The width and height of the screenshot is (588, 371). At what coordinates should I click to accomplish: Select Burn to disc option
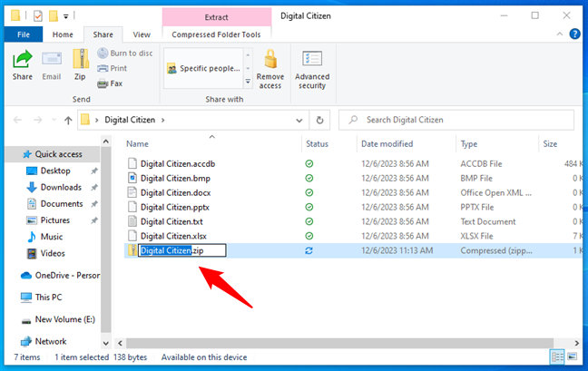coord(125,54)
